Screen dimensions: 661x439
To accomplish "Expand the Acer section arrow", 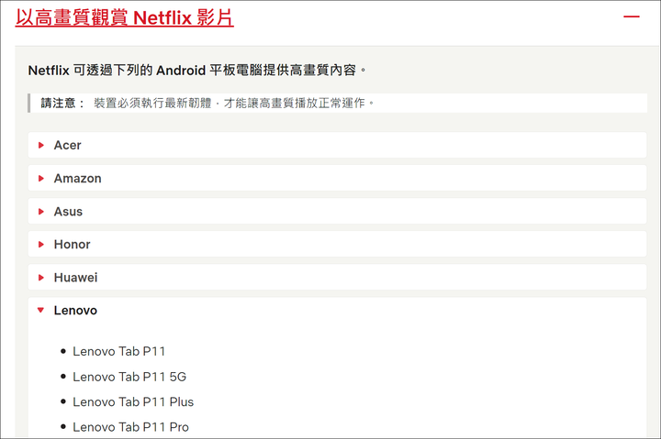I will point(41,145).
